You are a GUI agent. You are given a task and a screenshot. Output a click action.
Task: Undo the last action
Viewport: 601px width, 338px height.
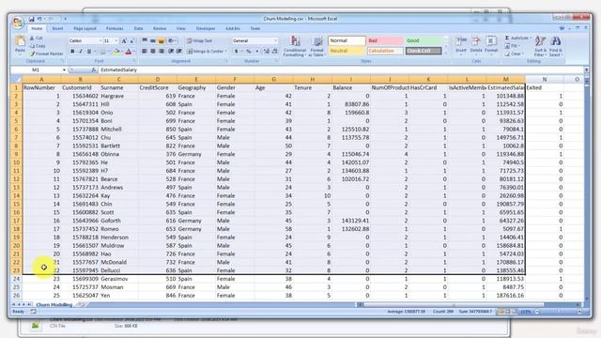pos(39,19)
